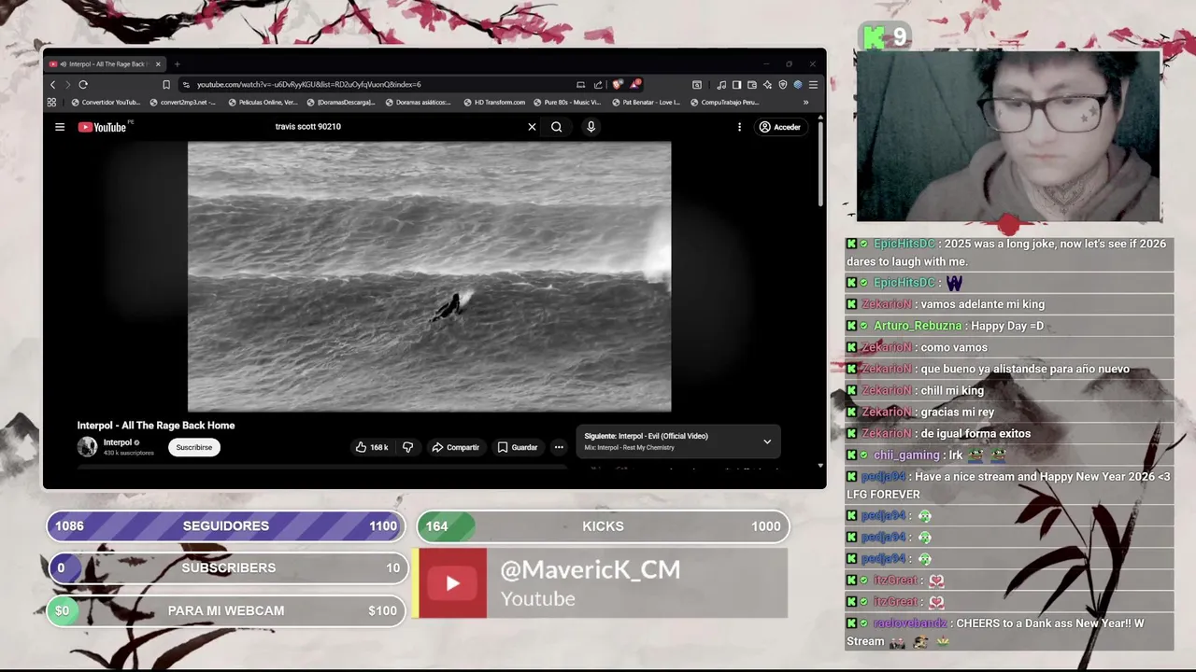Open the Pure 80s - Music Vi... bookmark
Image resolution: width=1196 pixels, height=672 pixels.
coord(568,103)
